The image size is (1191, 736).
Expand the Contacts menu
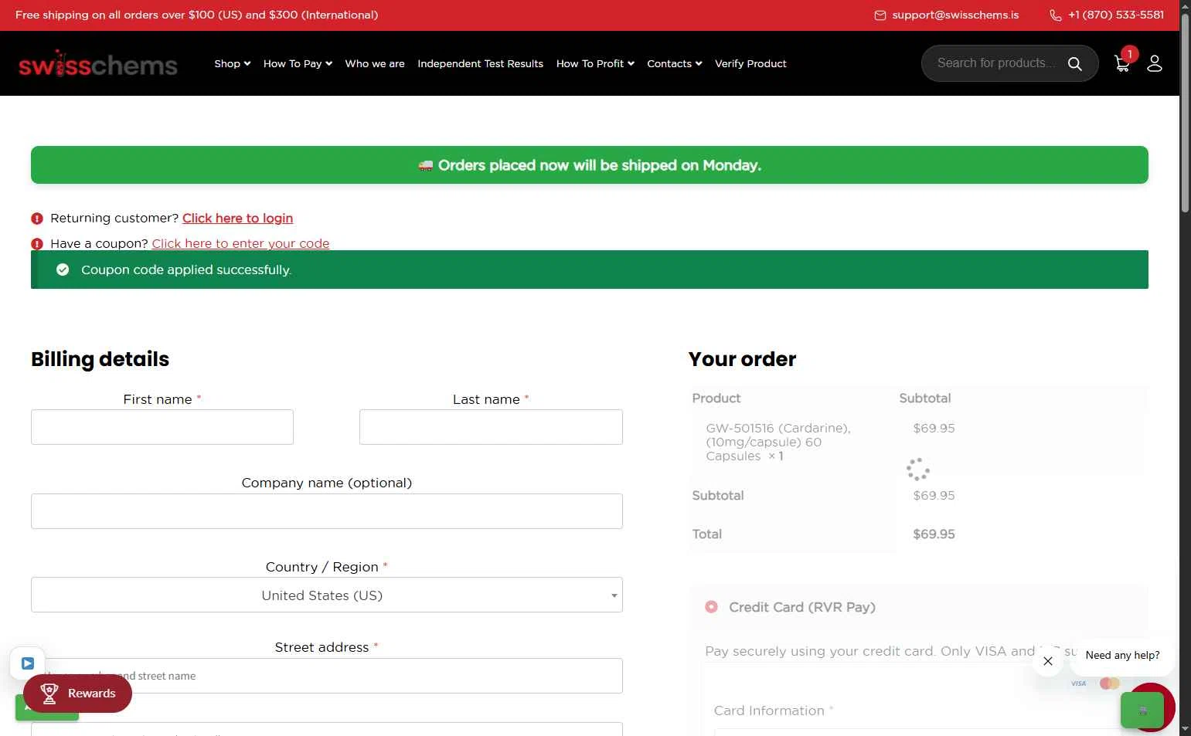pyautogui.click(x=675, y=63)
